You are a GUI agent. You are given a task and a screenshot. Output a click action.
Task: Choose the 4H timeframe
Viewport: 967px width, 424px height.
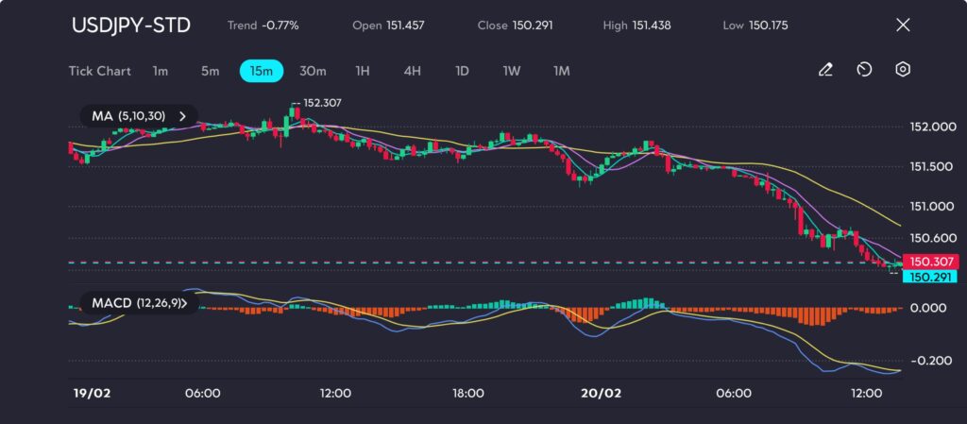pos(412,71)
